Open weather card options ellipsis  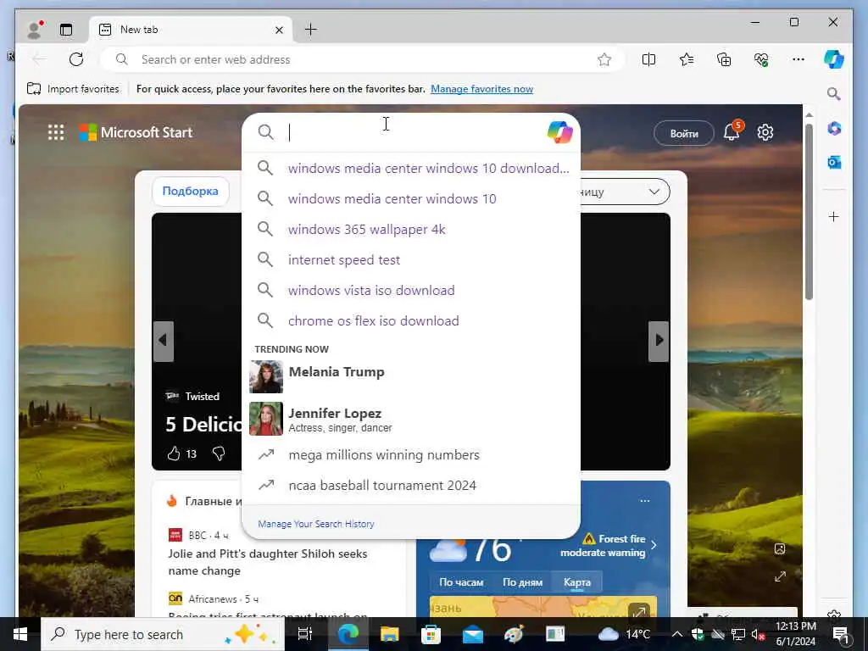pos(645,501)
